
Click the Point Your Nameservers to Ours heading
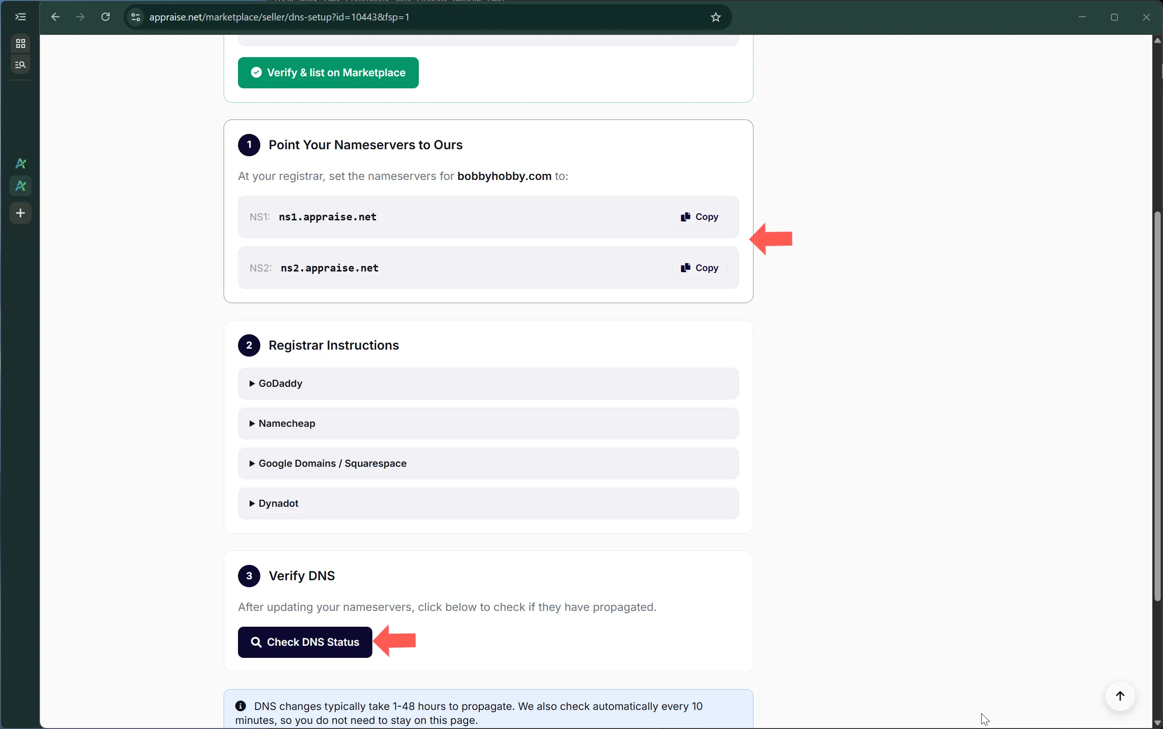tap(365, 145)
